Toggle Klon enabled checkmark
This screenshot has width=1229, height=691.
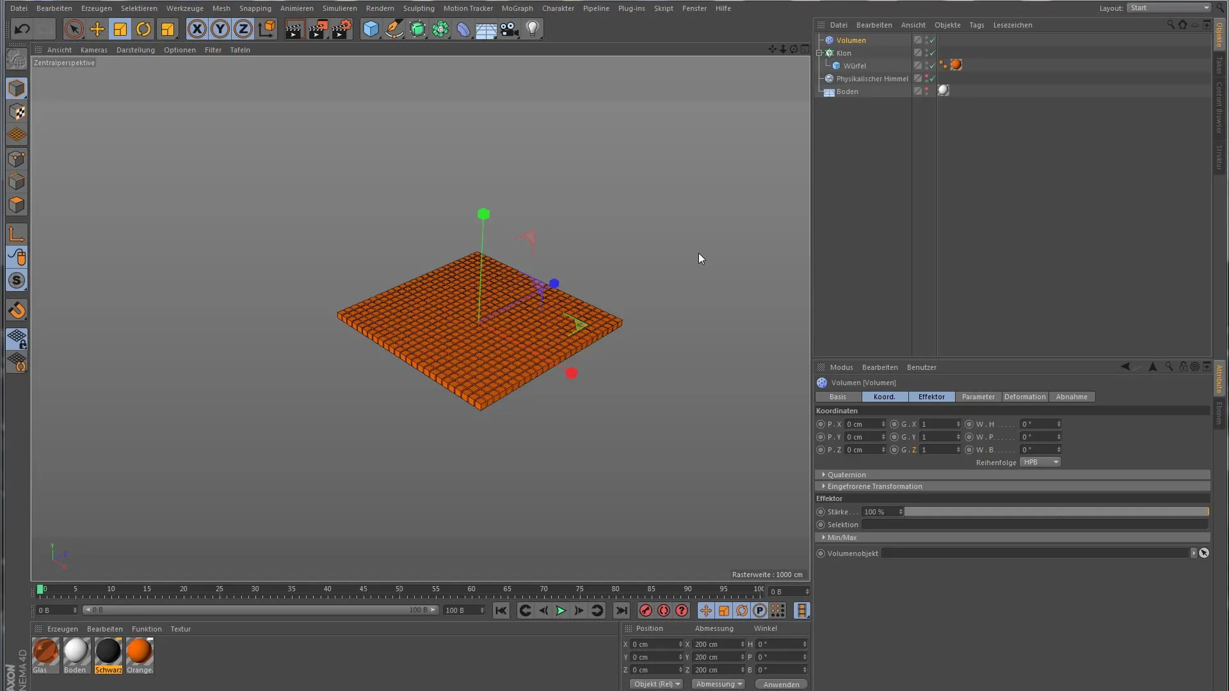[x=933, y=53]
